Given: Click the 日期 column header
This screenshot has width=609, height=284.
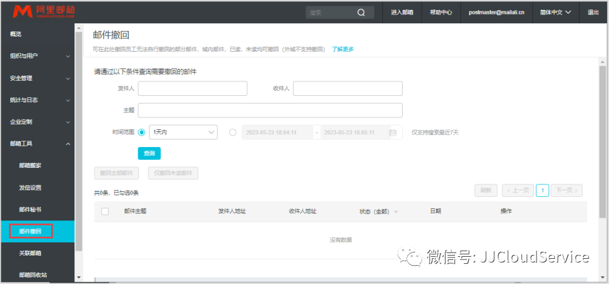Looking at the screenshot, I should [435, 211].
